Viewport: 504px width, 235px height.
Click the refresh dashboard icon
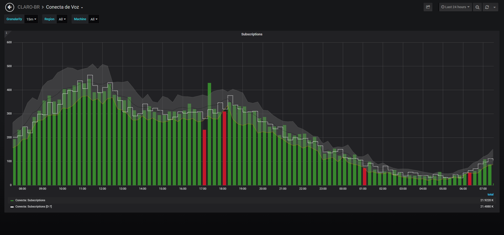(x=487, y=7)
